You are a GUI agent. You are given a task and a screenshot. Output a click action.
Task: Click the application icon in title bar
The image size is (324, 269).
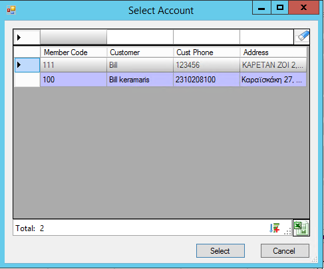click(11, 10)
